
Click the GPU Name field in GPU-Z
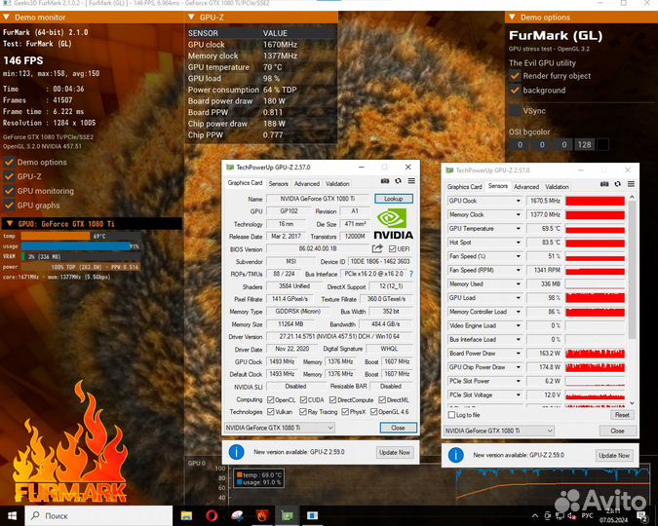coord(318,199)
